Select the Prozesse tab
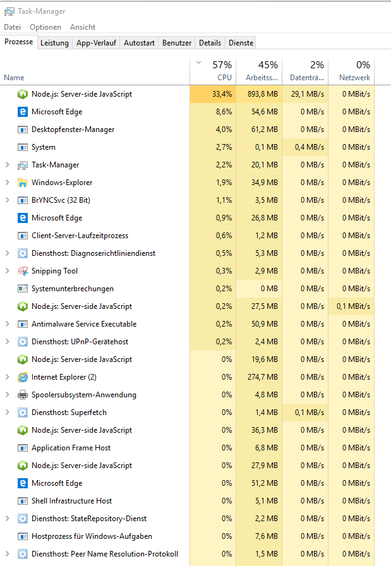Image resolution: width=391 pixels, height=566 pixels. click(18, 42)
